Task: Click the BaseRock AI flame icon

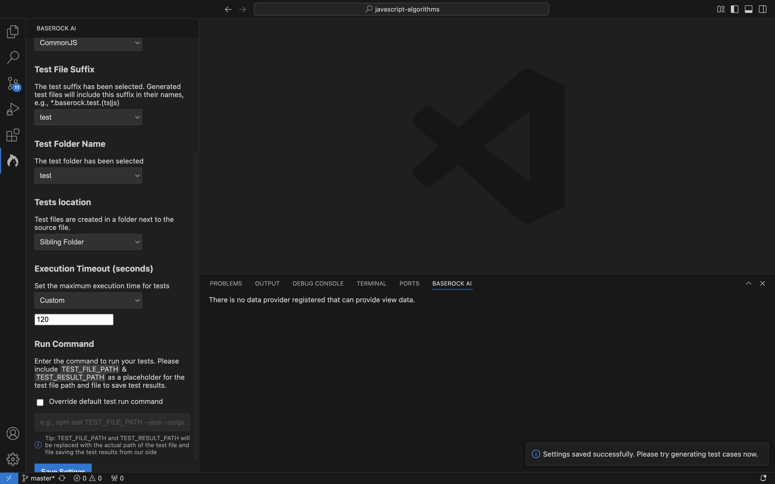Action: point(13,161)
